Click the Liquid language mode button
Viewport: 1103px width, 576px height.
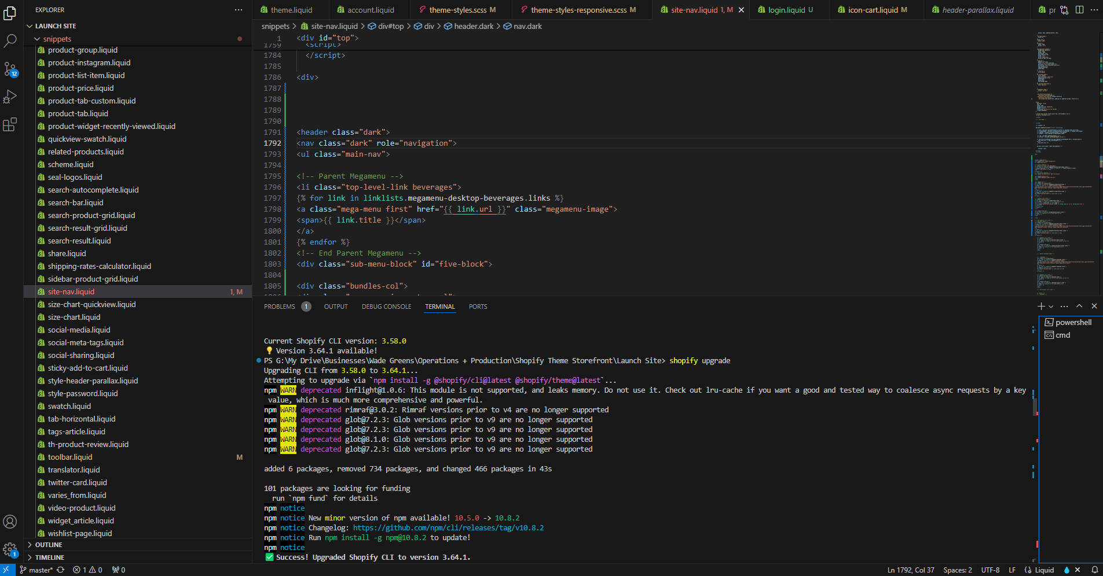pos(1044,570)
